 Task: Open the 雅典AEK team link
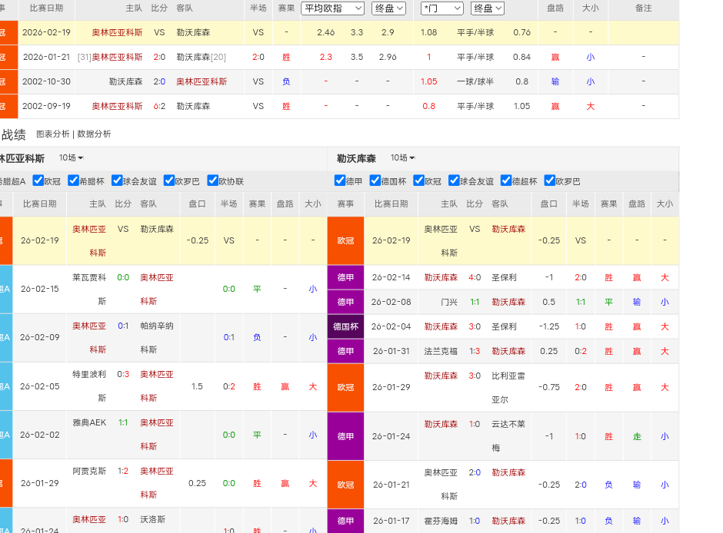coord(89,422)
